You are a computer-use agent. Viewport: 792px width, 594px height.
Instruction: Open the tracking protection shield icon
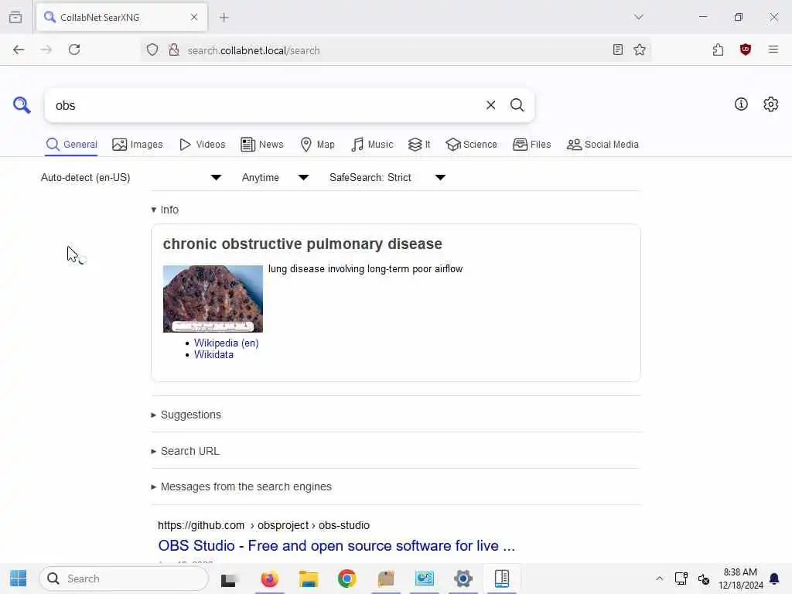(x=152, y=49)
